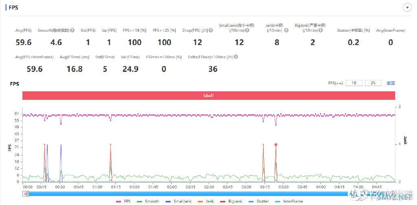
Task: Click the FPS threshold field showing 25
Action: (x=373, y=83)
